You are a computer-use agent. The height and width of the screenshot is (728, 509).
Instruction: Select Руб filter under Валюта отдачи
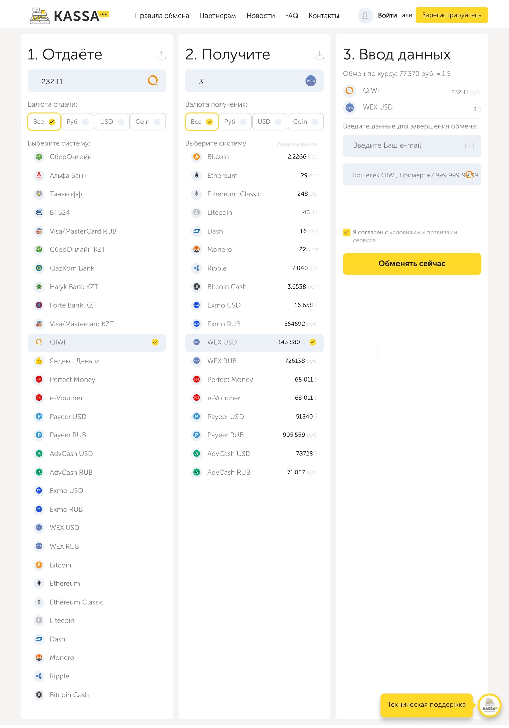[77, 122]
